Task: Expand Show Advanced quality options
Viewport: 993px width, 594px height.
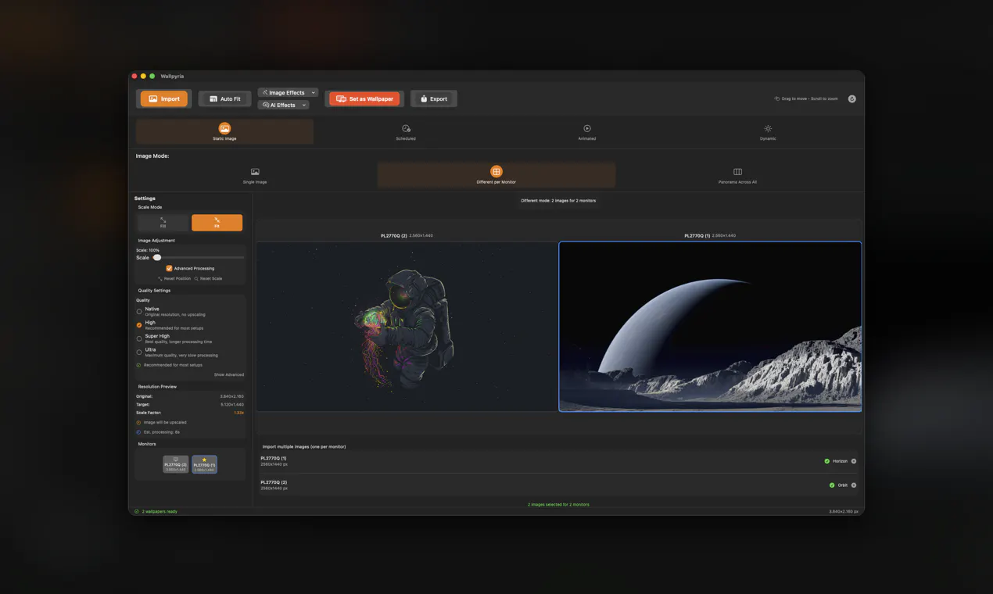Action: (229, 374)
